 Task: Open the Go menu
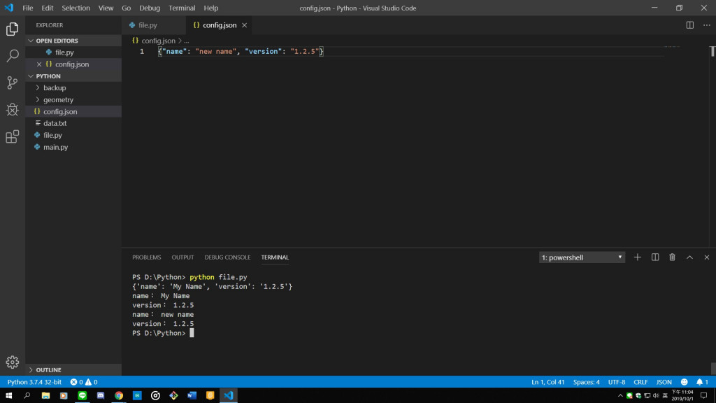[127, 8]
